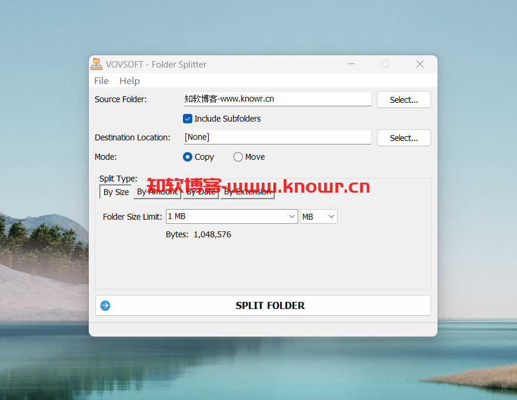Click Select button for Destination Location
Viewport: 517px width, 400px height.
[403, 137]
